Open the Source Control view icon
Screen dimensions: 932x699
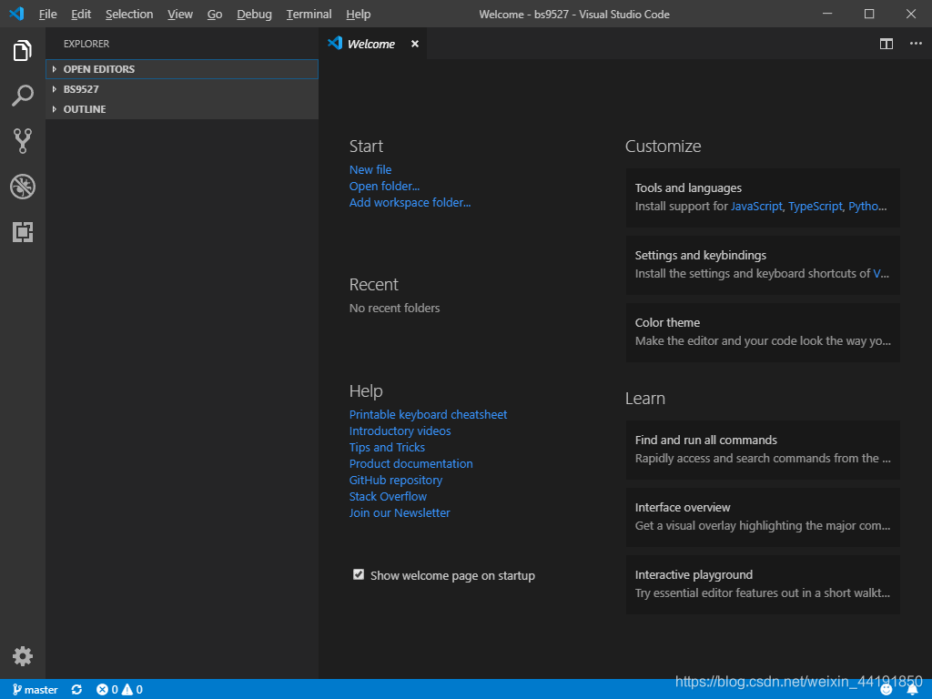[23, 141]
